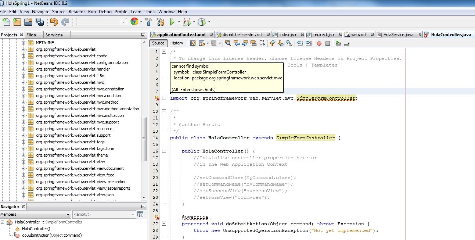This screenshot has width=475, height=240.
Task: Open the Navigator empty filter dropdown
Action: [104, 214]
